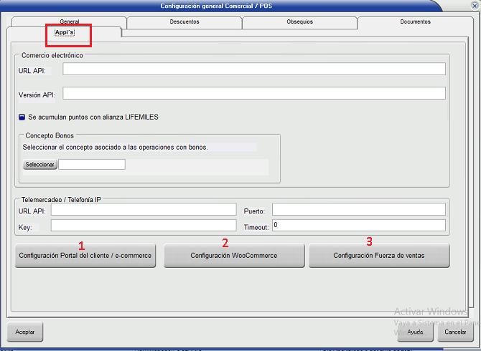Click the Timeout field
This screenshot has width=481, height=351.
tap(358, 226)
